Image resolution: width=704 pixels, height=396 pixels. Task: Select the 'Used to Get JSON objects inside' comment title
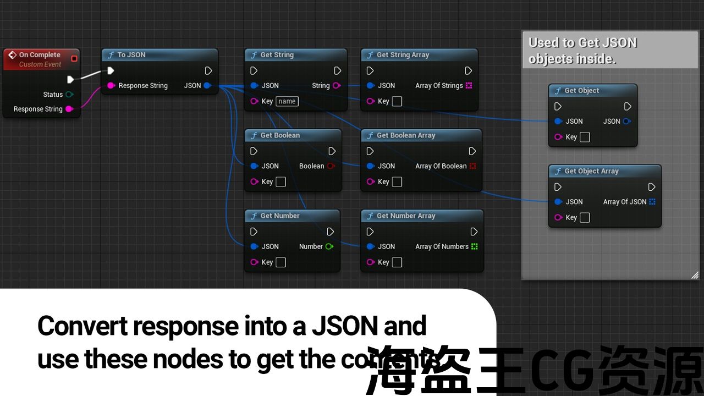click(582, 50)
